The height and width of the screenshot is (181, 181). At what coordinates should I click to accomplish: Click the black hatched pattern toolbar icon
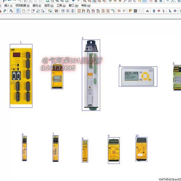pos(135,11)
